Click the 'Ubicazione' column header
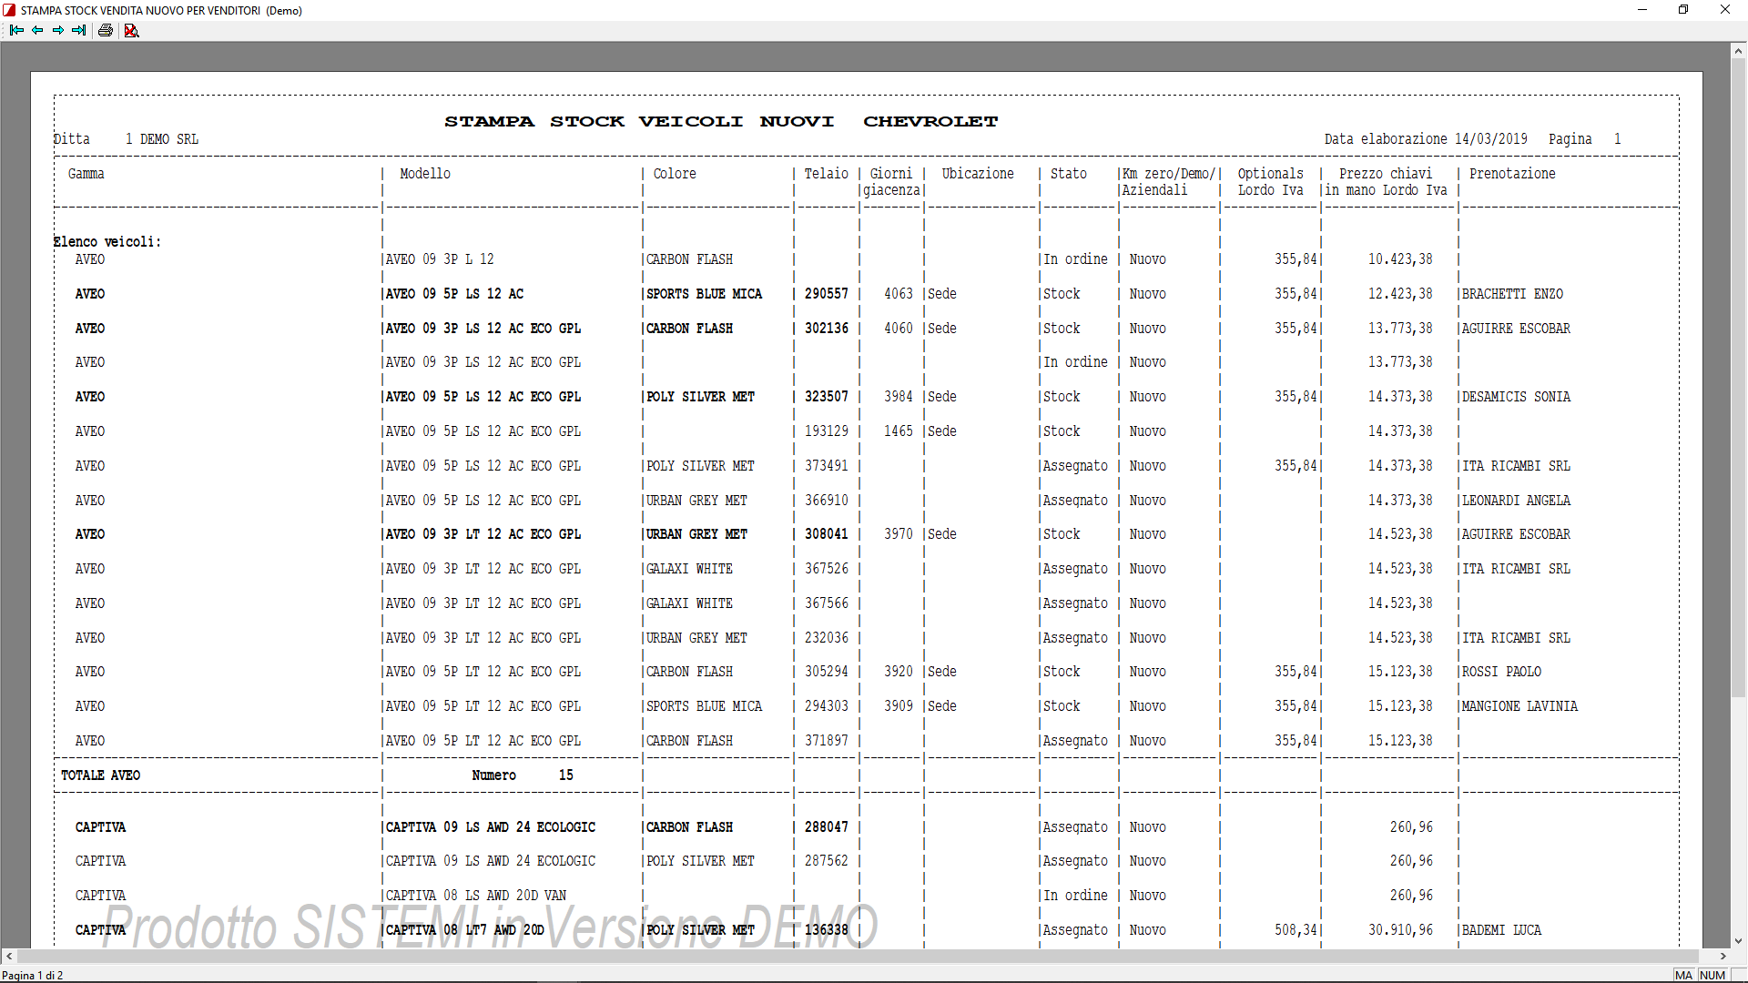 coord(978,174)
